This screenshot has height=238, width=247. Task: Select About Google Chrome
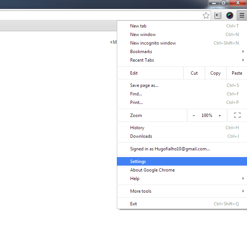click(152, 170)
